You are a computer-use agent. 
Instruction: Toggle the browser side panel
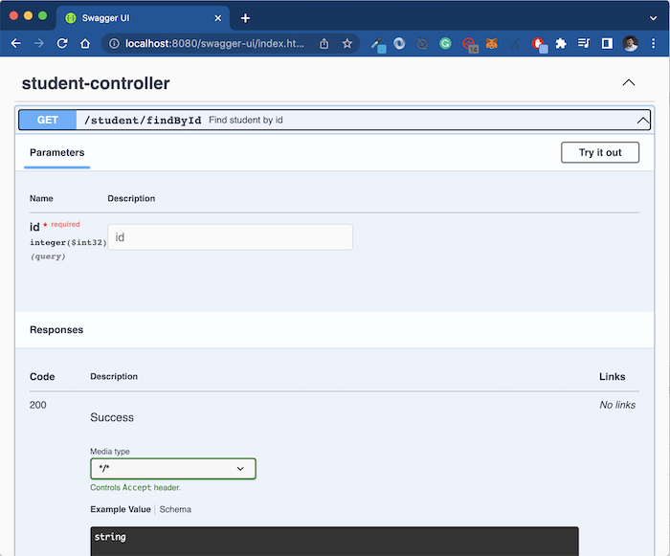point(607,43)
